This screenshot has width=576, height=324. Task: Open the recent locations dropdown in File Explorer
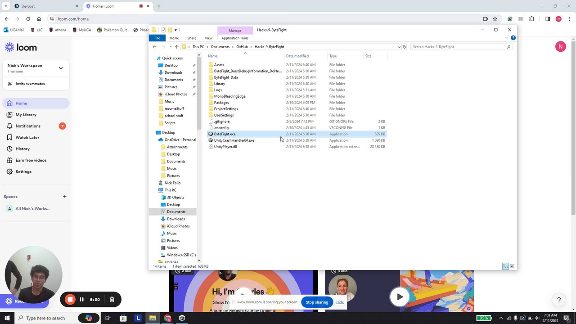click(170, 47)
